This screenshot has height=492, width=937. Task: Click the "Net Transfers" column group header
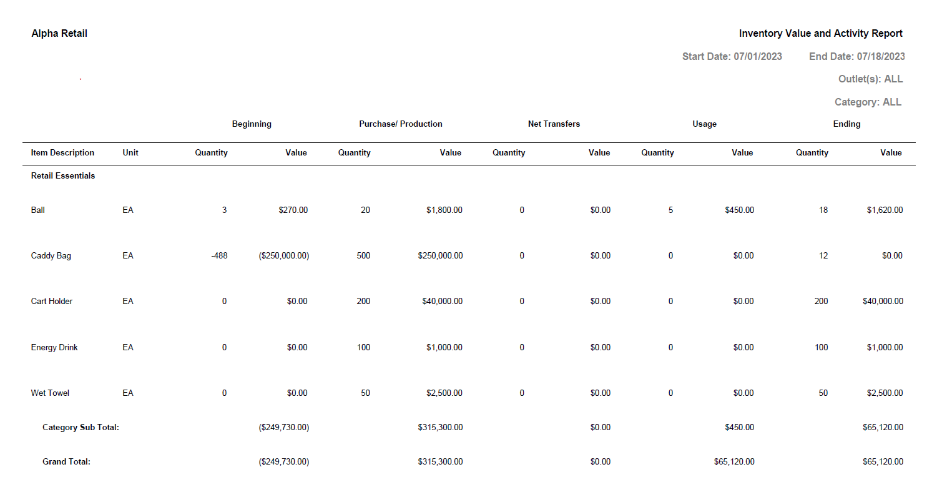click(x=554, y=124)
